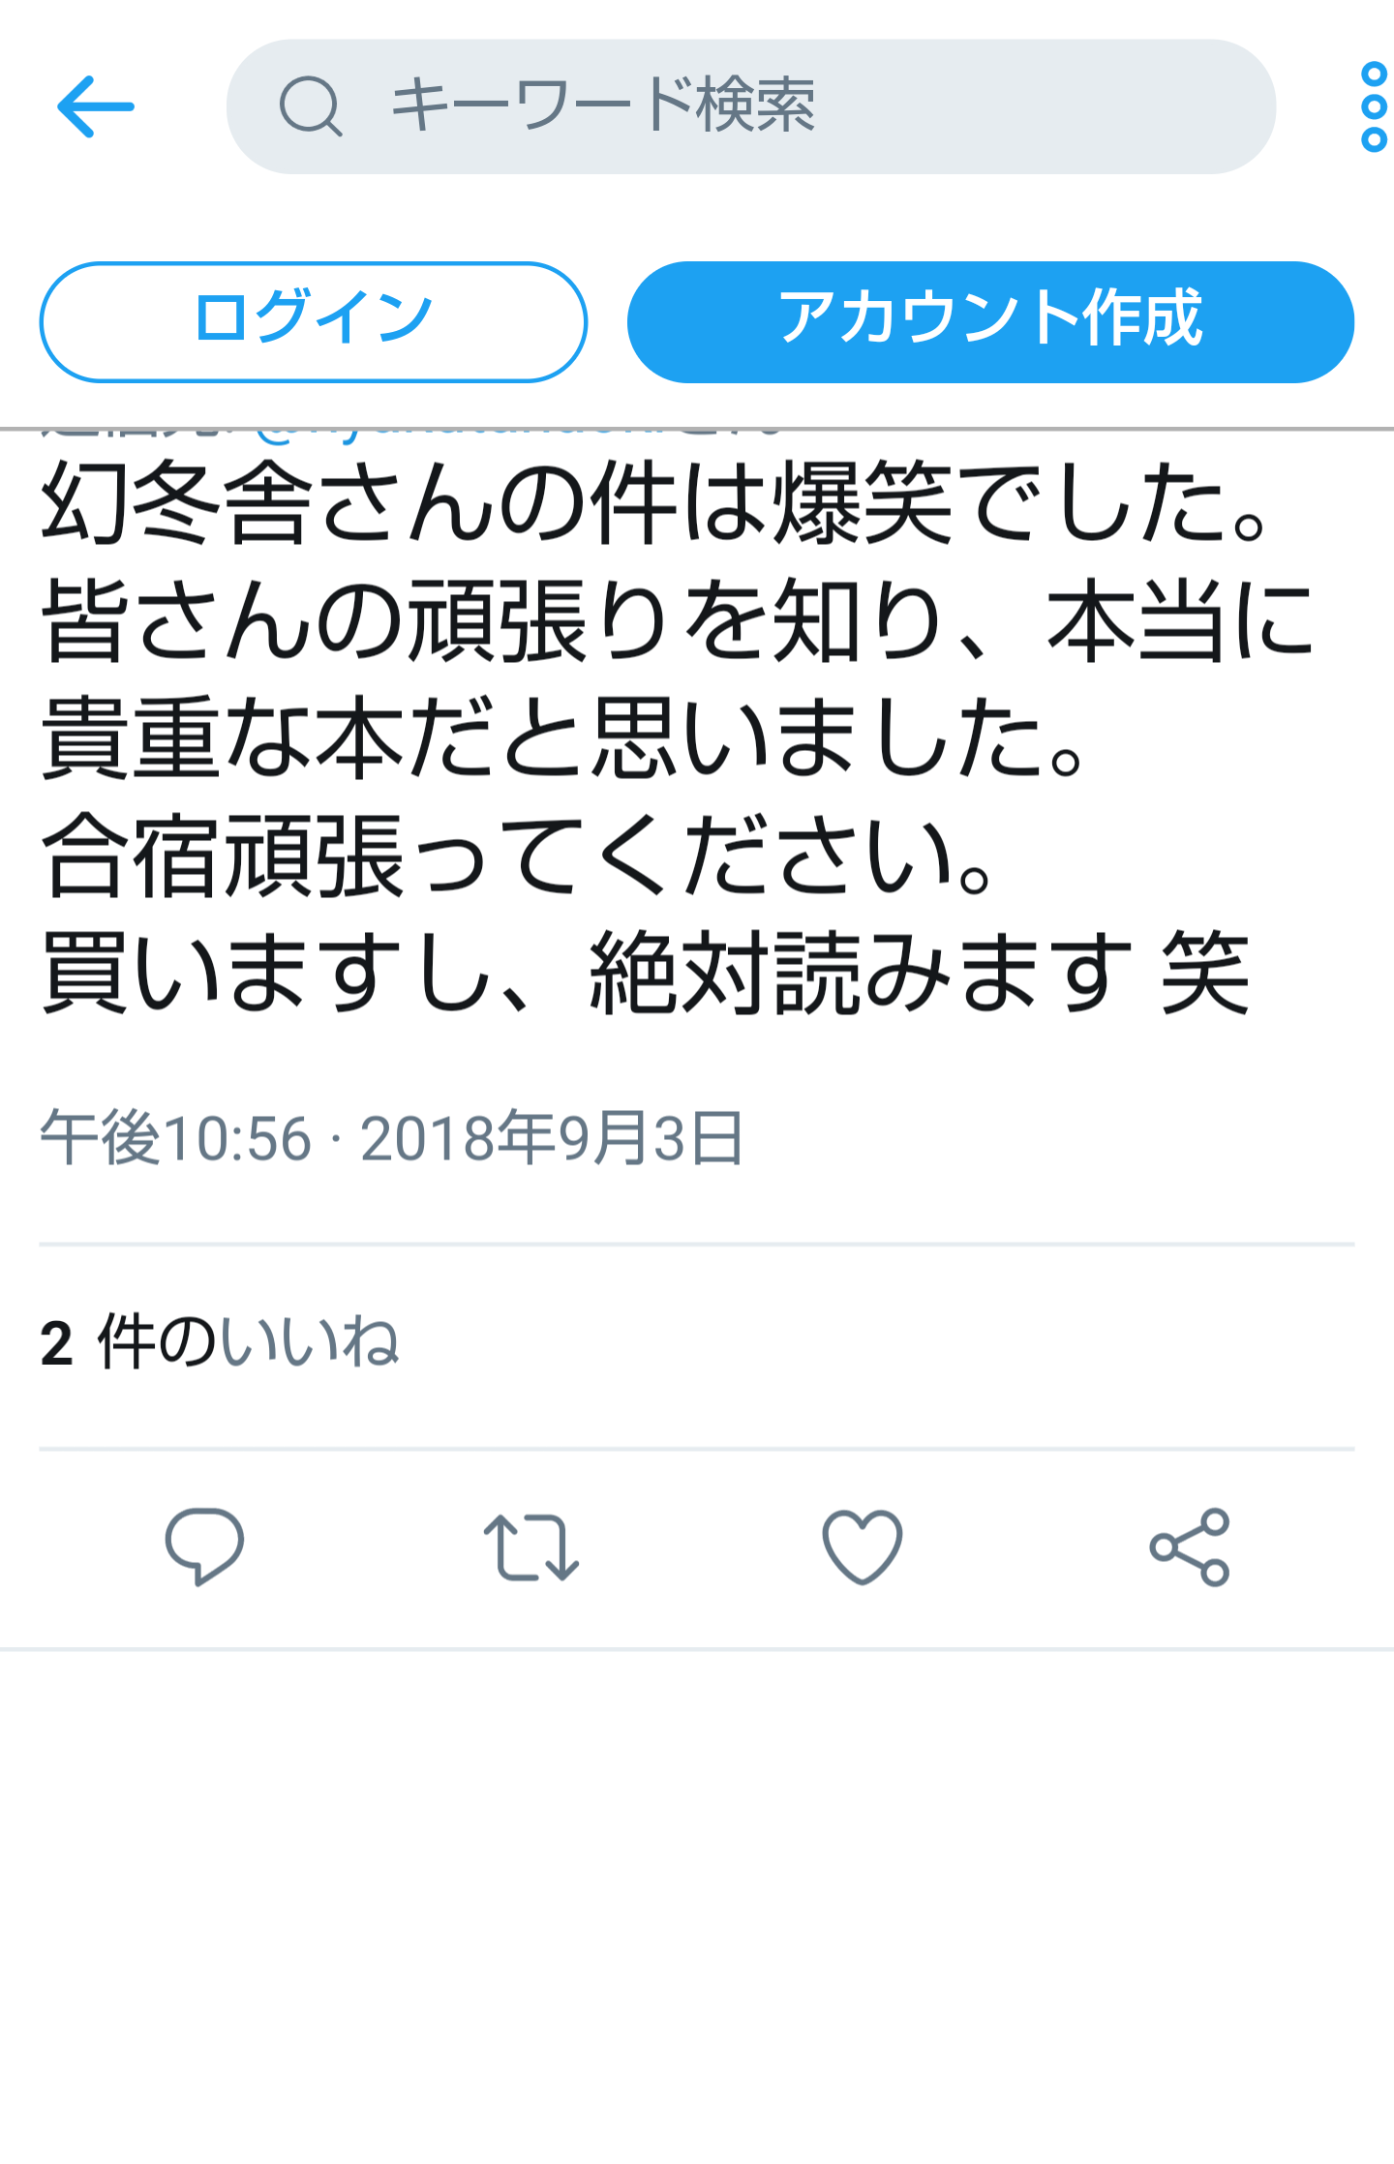Click the 2018年9月3日 date text

click(x=553, y=1138)
